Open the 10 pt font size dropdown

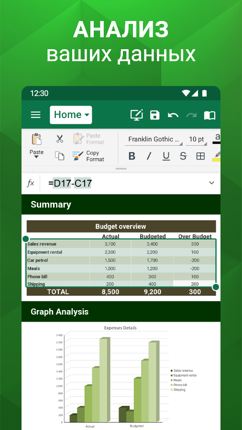197,140
